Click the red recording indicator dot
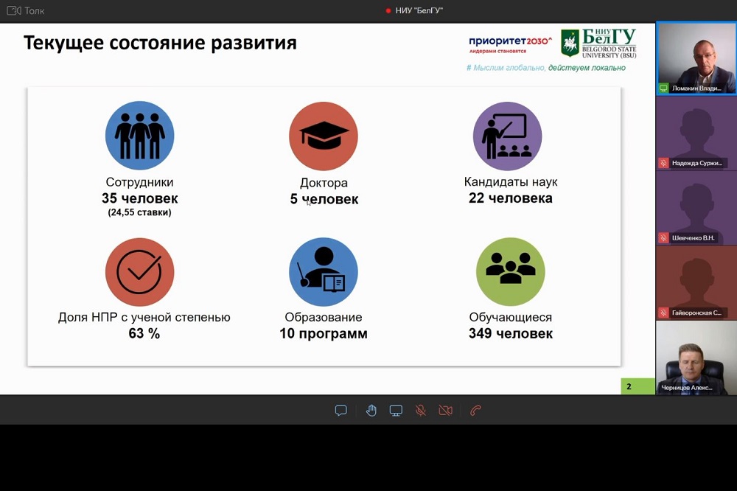Image resolution: width=737 pixels, height=491 pixels. 388,11
